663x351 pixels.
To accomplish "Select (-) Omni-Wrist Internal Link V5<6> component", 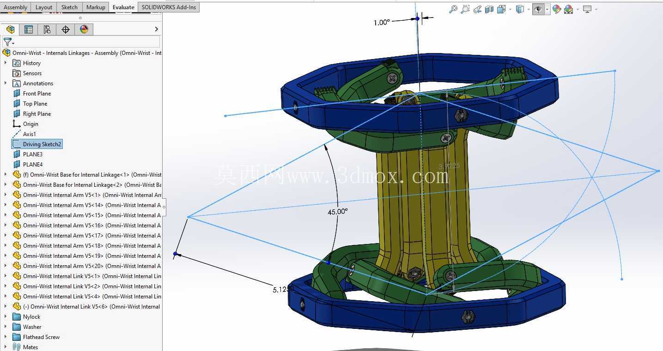I will pyautogui.click(x=92, y=307).
